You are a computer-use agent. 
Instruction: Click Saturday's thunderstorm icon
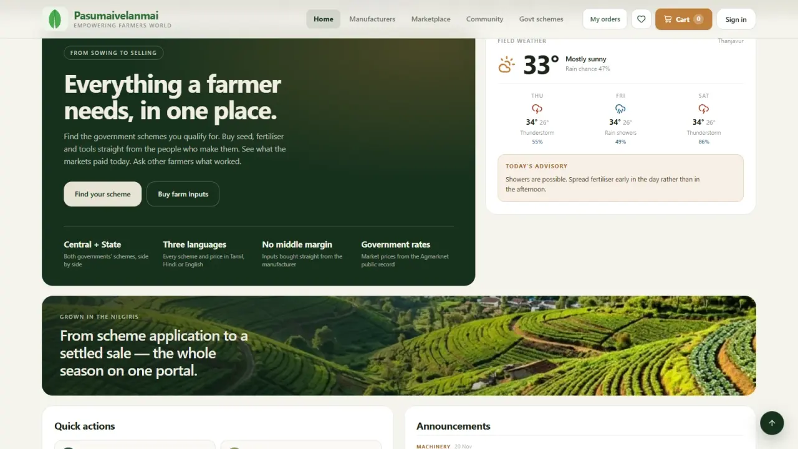tap(704, 109)
